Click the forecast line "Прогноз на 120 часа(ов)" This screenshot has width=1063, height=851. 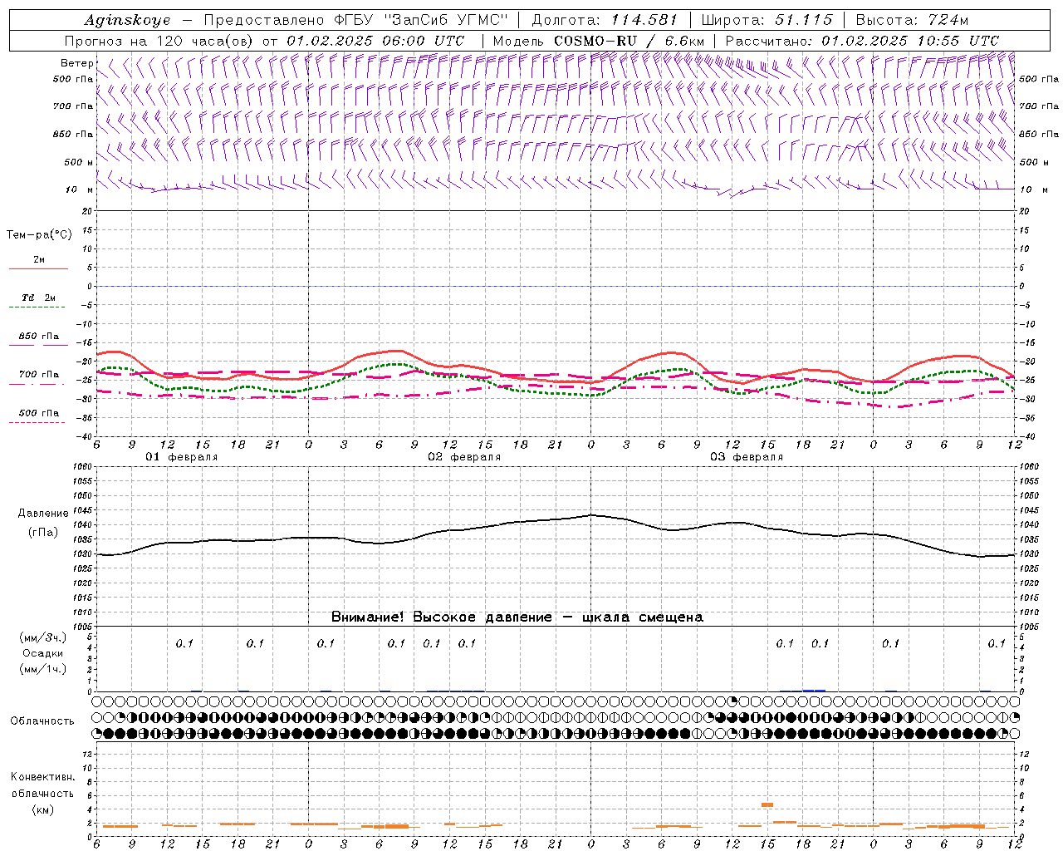(160, 41)
